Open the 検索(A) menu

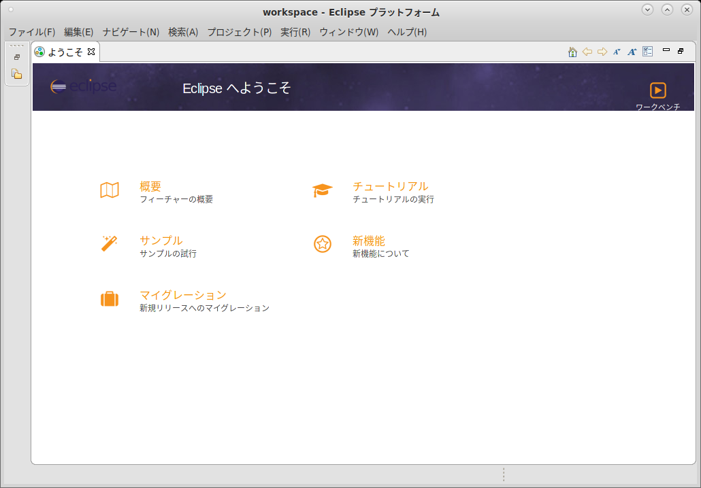coord(183,32)
